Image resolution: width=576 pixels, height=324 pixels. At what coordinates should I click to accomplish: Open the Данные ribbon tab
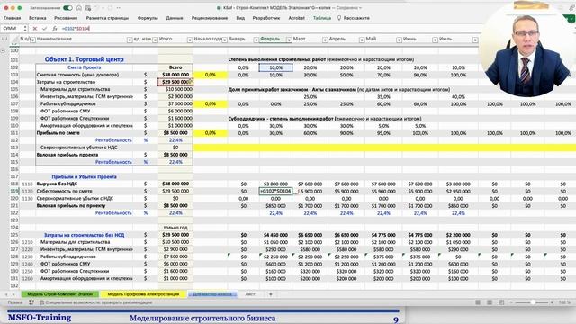(175, 18)
